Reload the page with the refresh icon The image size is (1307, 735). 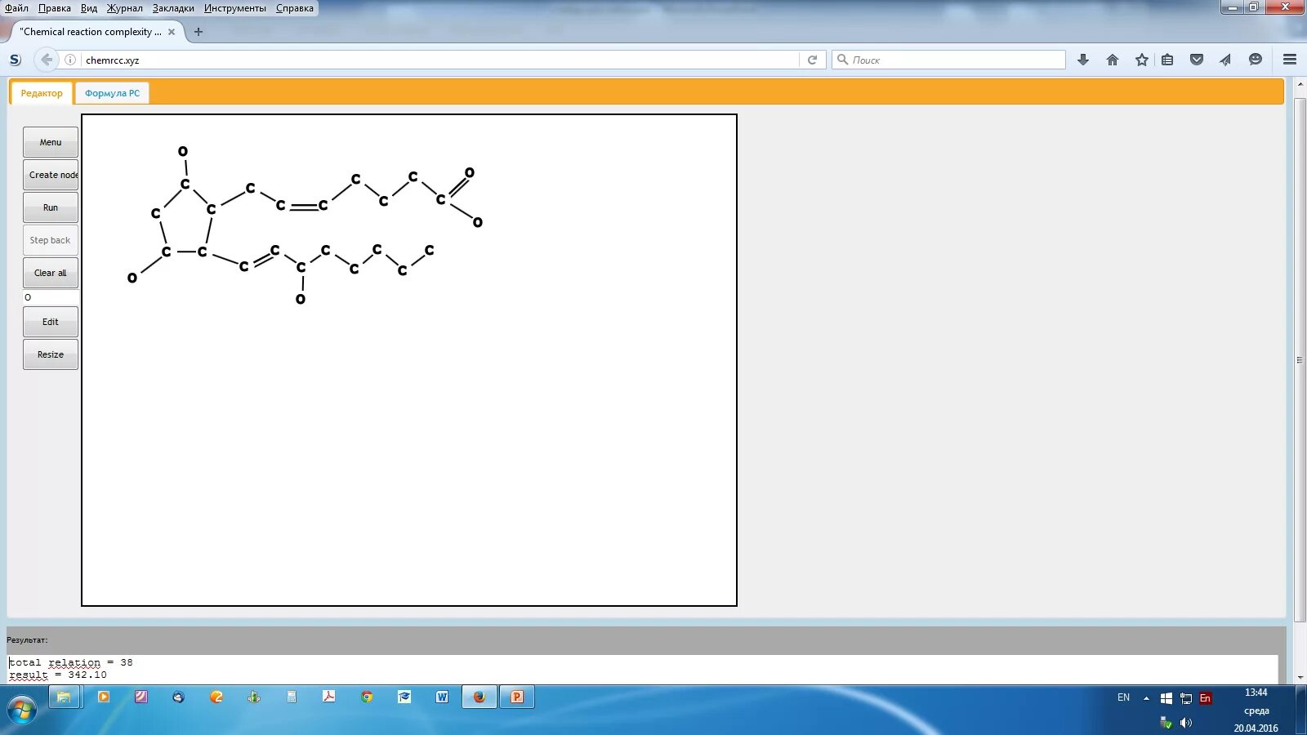[811, 59]
